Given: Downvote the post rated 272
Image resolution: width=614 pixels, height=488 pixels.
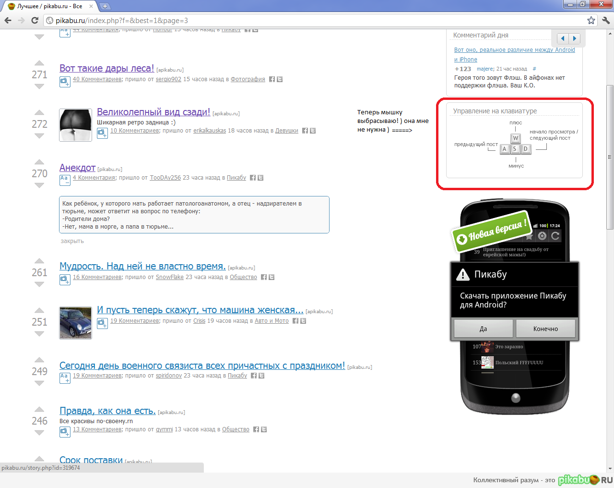Looking at the screenshot, I should pos(39,136).
